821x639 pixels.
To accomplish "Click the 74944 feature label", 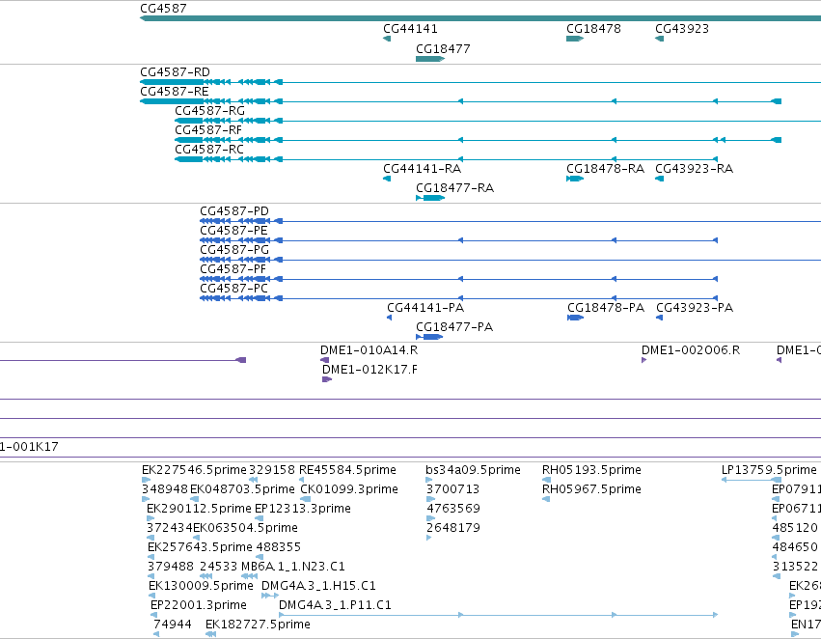I will (173, 625).
